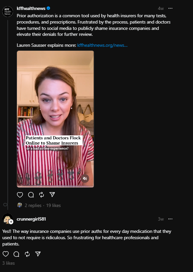Unmute the video sound

(x=85, y=178)
